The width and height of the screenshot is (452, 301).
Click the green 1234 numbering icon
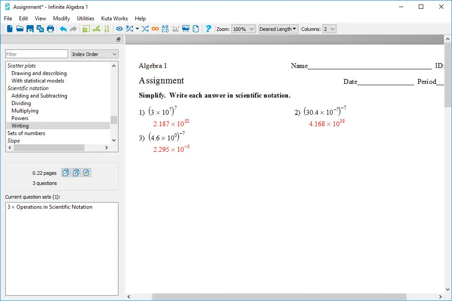coord(107,29)
